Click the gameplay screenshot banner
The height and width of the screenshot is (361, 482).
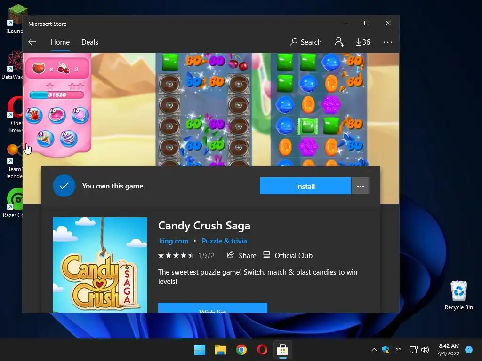pos(211,110)
